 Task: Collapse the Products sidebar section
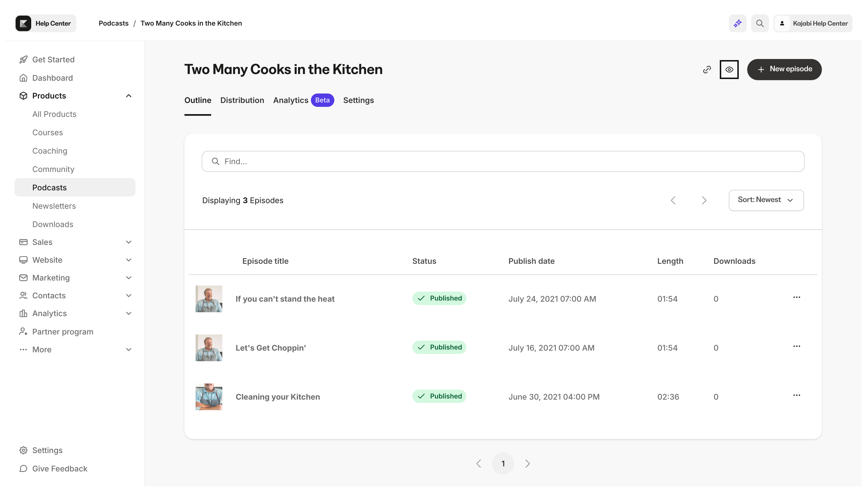click(128, 96)
